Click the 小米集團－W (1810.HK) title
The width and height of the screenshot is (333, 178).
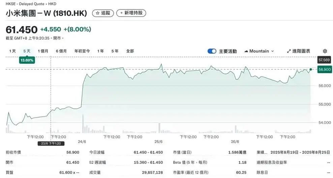46,13
